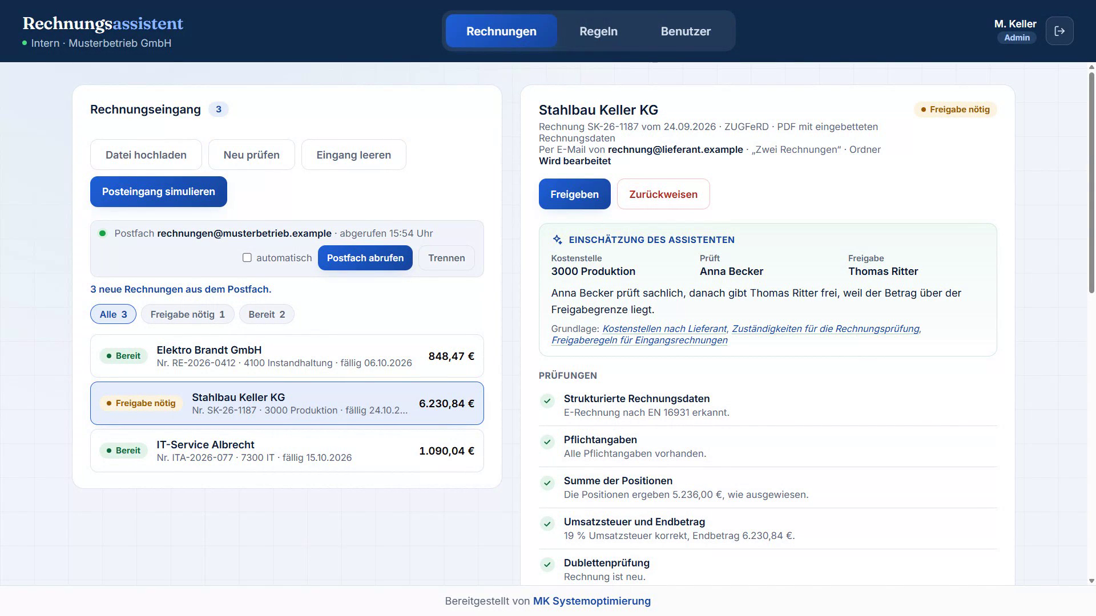Open MK Systemoptimierung footer link
This screenshot has width=1096, height=616.
click(x=592, y=601)
